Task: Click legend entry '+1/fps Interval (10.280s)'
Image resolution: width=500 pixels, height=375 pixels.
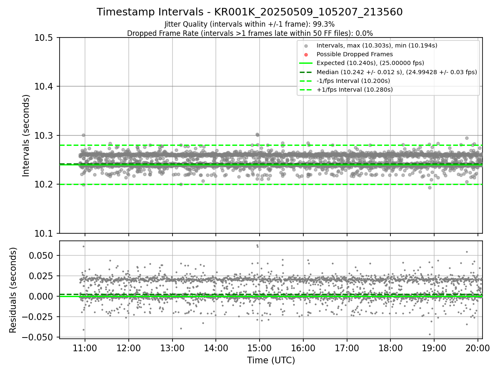Action: (355, 90)
